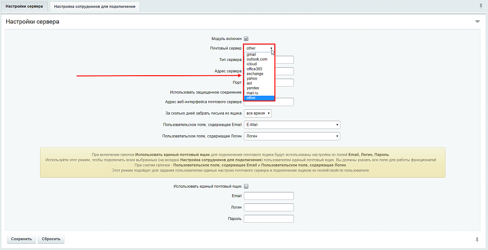The image size is (488, 250).
Task: Open the Почтовый сервер dropdown
Action: tap(259, 48)
